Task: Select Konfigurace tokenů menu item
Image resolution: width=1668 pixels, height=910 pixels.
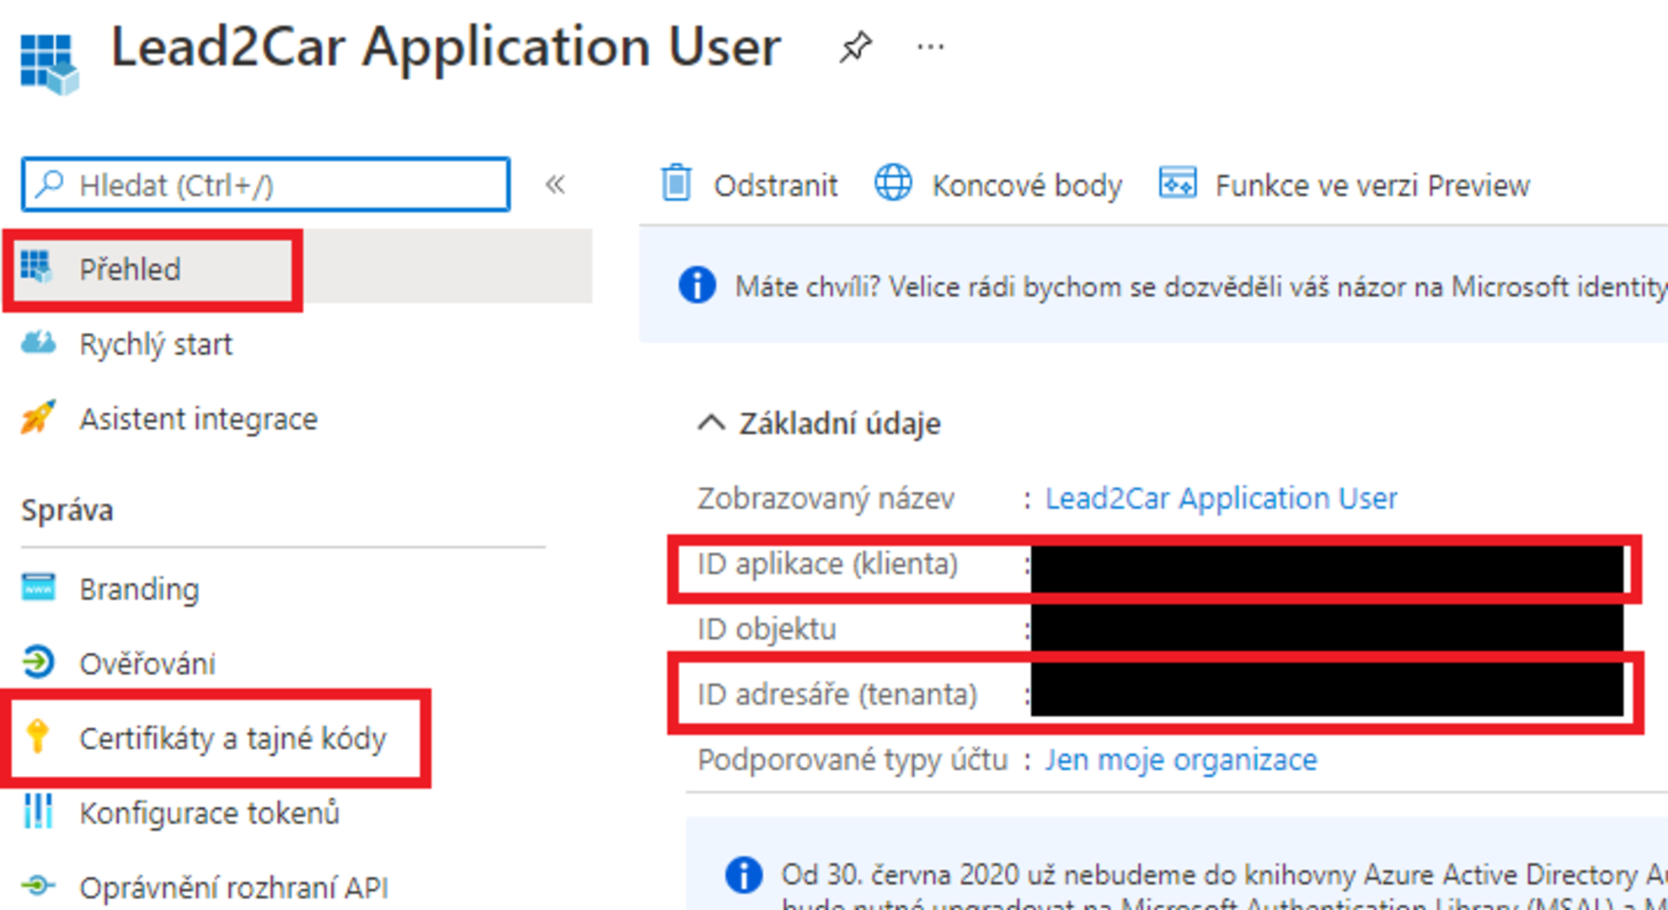Action: pos(209,813)
